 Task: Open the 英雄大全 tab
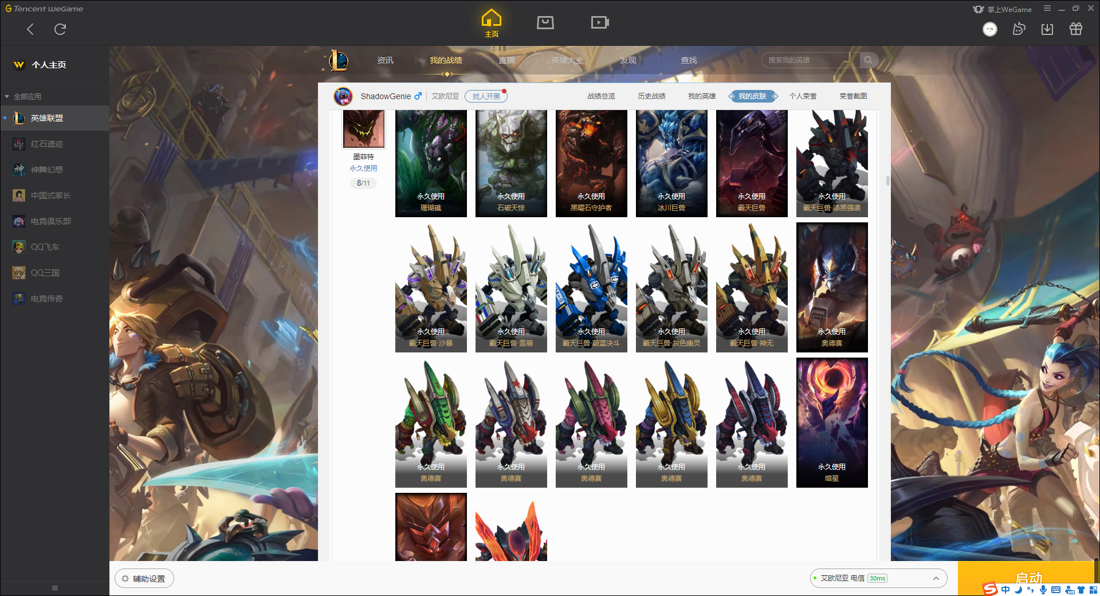tap(567, 60)
